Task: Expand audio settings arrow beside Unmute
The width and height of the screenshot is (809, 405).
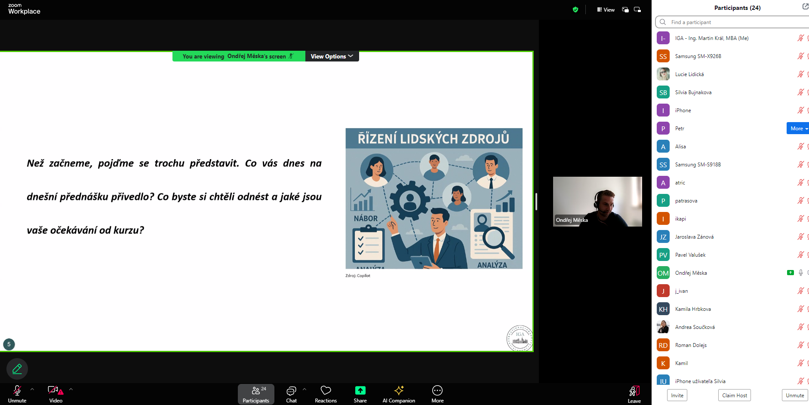Action: [32, 389]
